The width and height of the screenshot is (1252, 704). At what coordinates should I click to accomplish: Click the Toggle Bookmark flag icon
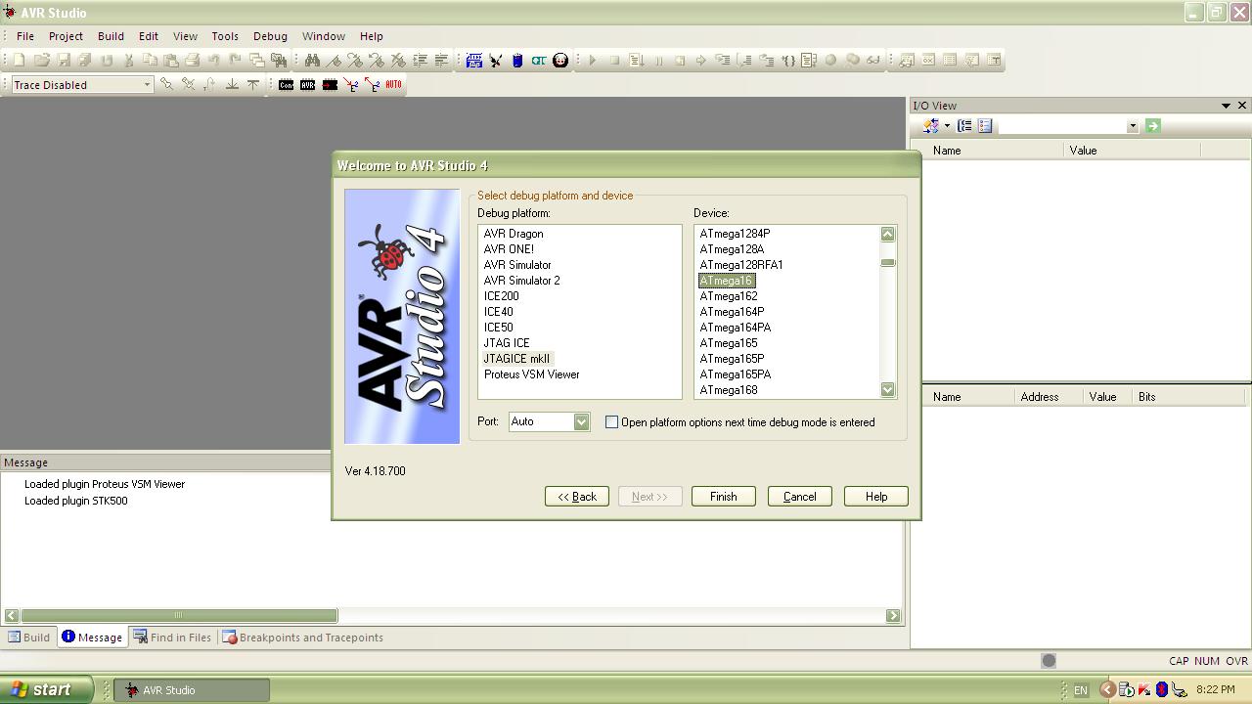pos(334,60)
